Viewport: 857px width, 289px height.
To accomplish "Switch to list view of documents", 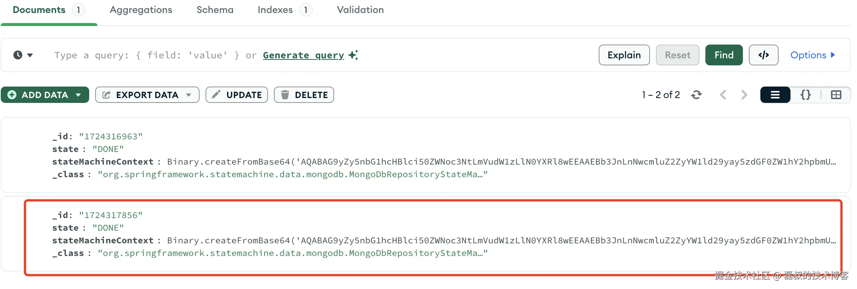I will pyautogui.click(x=775, y=95).
